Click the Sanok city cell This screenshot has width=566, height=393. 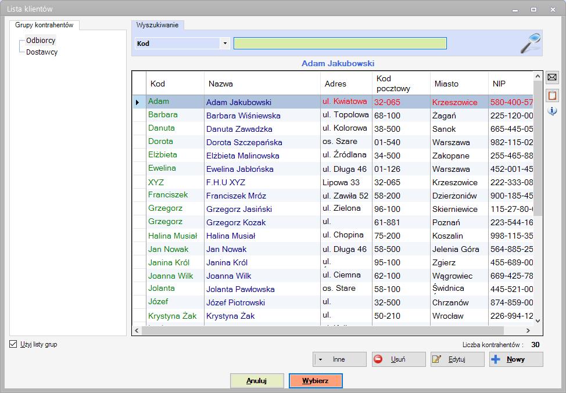[459, 129]
